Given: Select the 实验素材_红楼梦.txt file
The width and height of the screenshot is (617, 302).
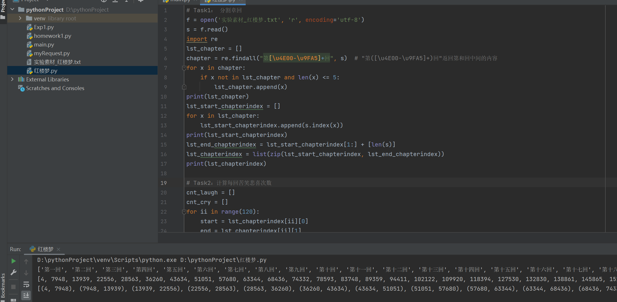Looking at the screenshot, I should click(x=57, y=62).
